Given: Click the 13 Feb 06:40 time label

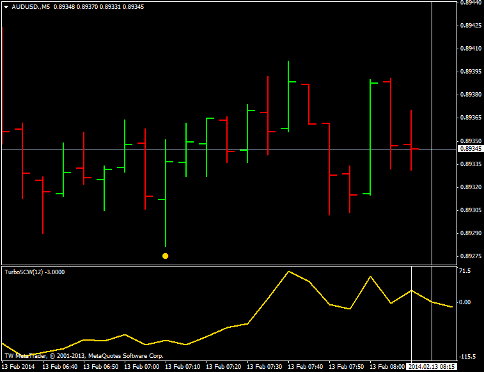Looking at the screenshot, I should [x=60, y=367].
